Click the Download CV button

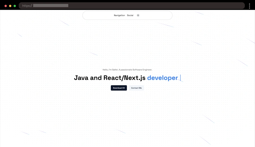pos(119,88)
